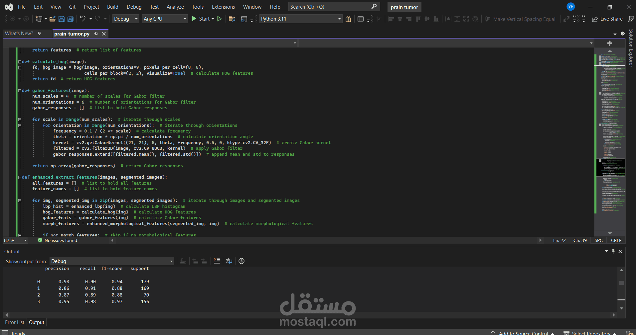
Task: Click Start Without Debugging outline arrow
Action: [220, 19]
